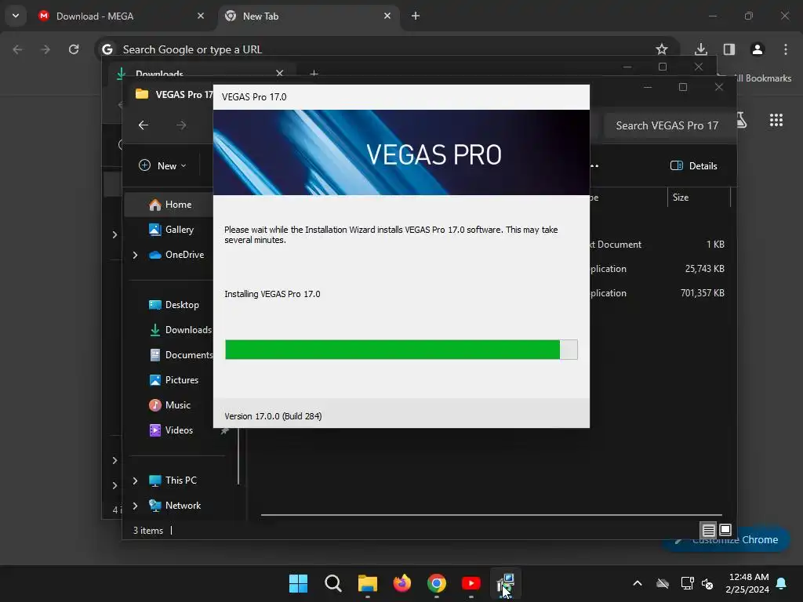Screen dimensions: 803x602
Task: Go forward in the VEGAS Pro 17 Explorer
Action: [181, 125]
